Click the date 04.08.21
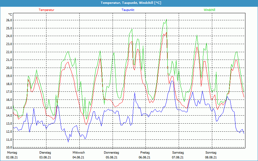 (x=78, y=157)
